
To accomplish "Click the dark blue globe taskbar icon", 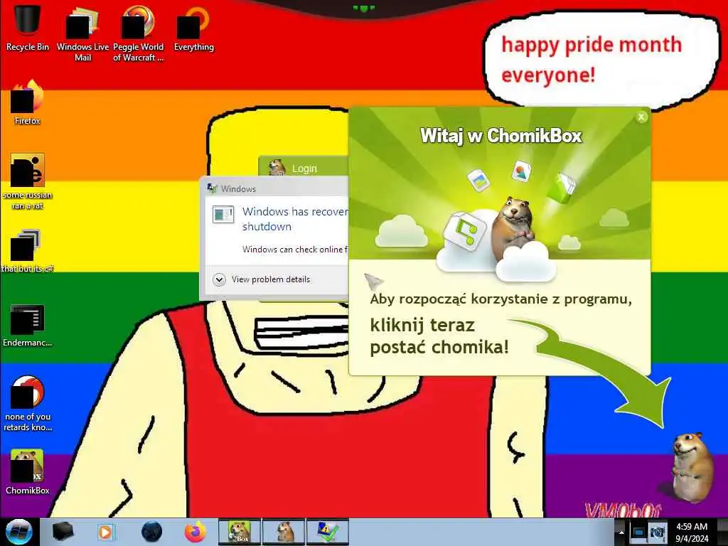I will point(151,532).
